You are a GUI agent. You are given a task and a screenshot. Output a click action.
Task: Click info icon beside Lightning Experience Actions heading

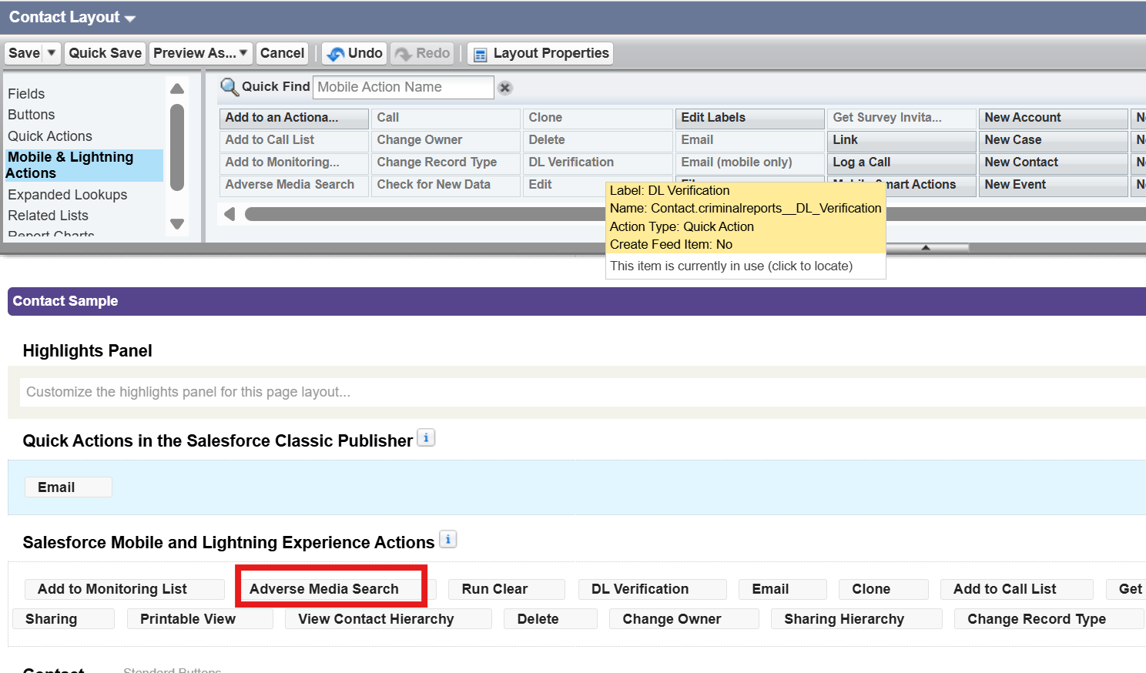(x=447, y=539)
